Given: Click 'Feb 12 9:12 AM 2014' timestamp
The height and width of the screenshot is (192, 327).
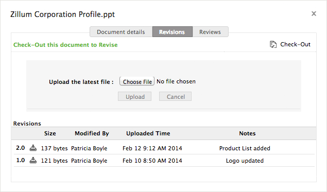Looking at the screenshot, I should 152,148.
